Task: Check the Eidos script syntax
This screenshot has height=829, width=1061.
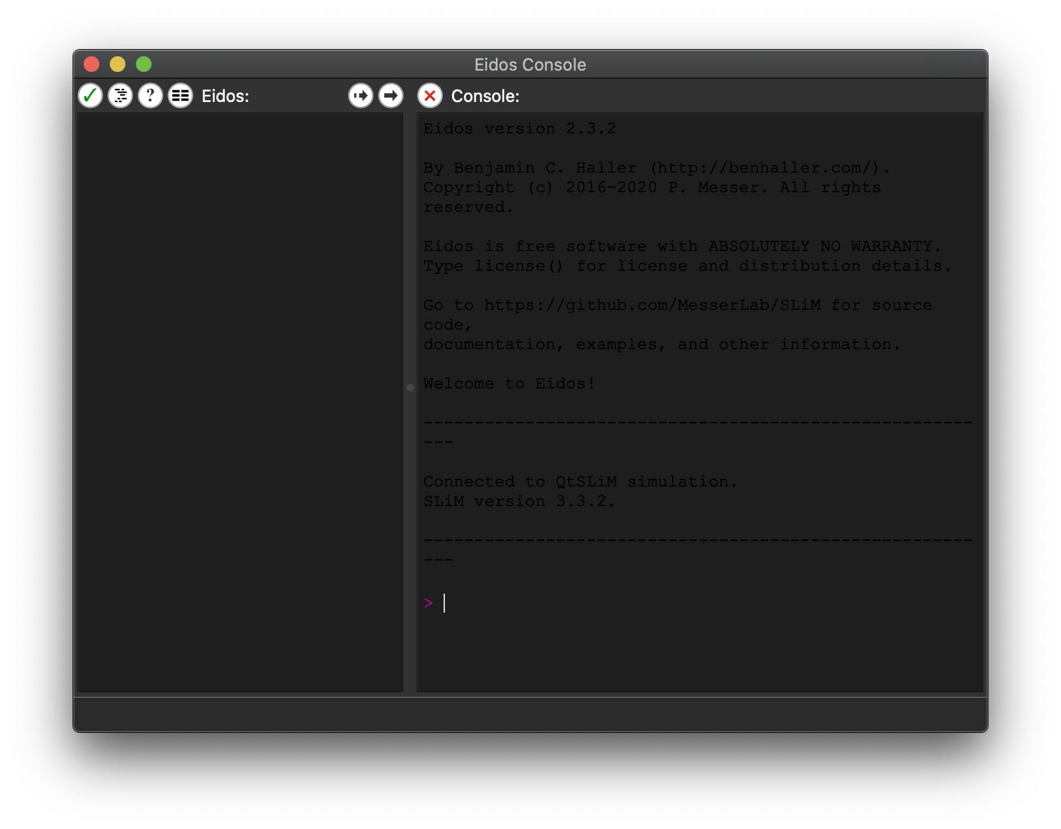Action: click(x=91, y=95)
